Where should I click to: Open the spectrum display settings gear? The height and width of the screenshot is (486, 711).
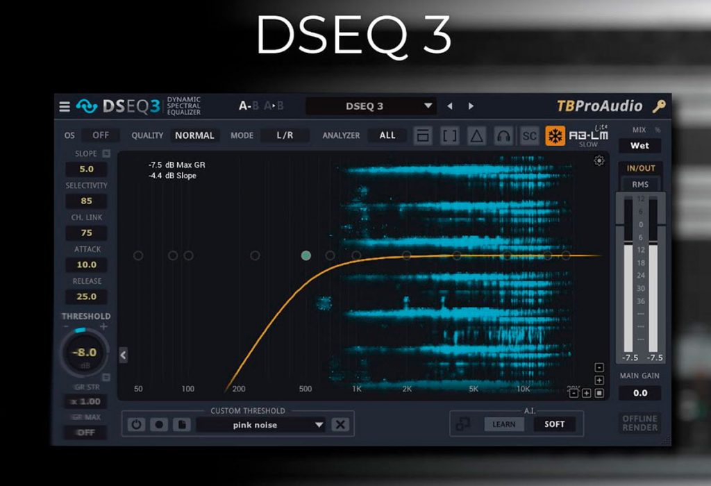599,160
